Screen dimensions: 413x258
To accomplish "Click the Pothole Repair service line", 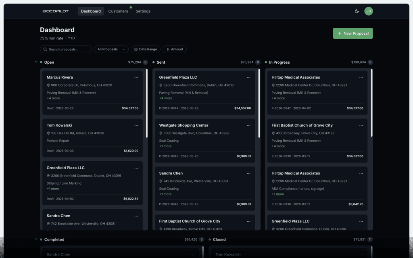I will pyautogui.click(x=58, y=141).
